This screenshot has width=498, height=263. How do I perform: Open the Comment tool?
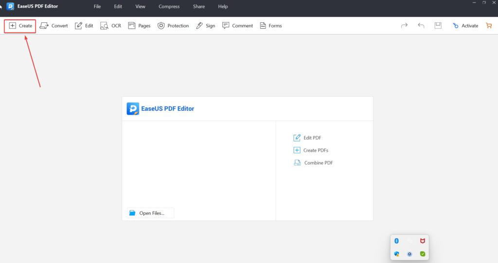click(x=237, y=26)
